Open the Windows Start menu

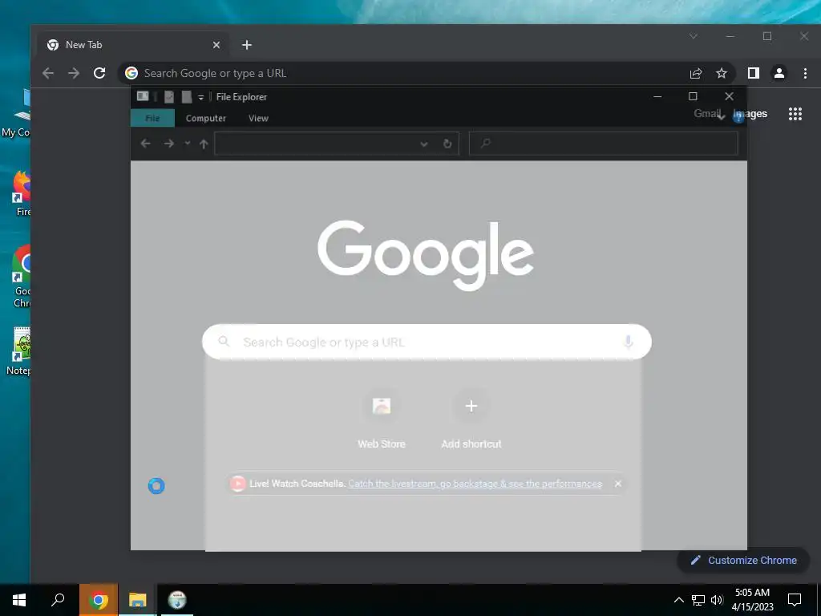[x=19, y=600]
